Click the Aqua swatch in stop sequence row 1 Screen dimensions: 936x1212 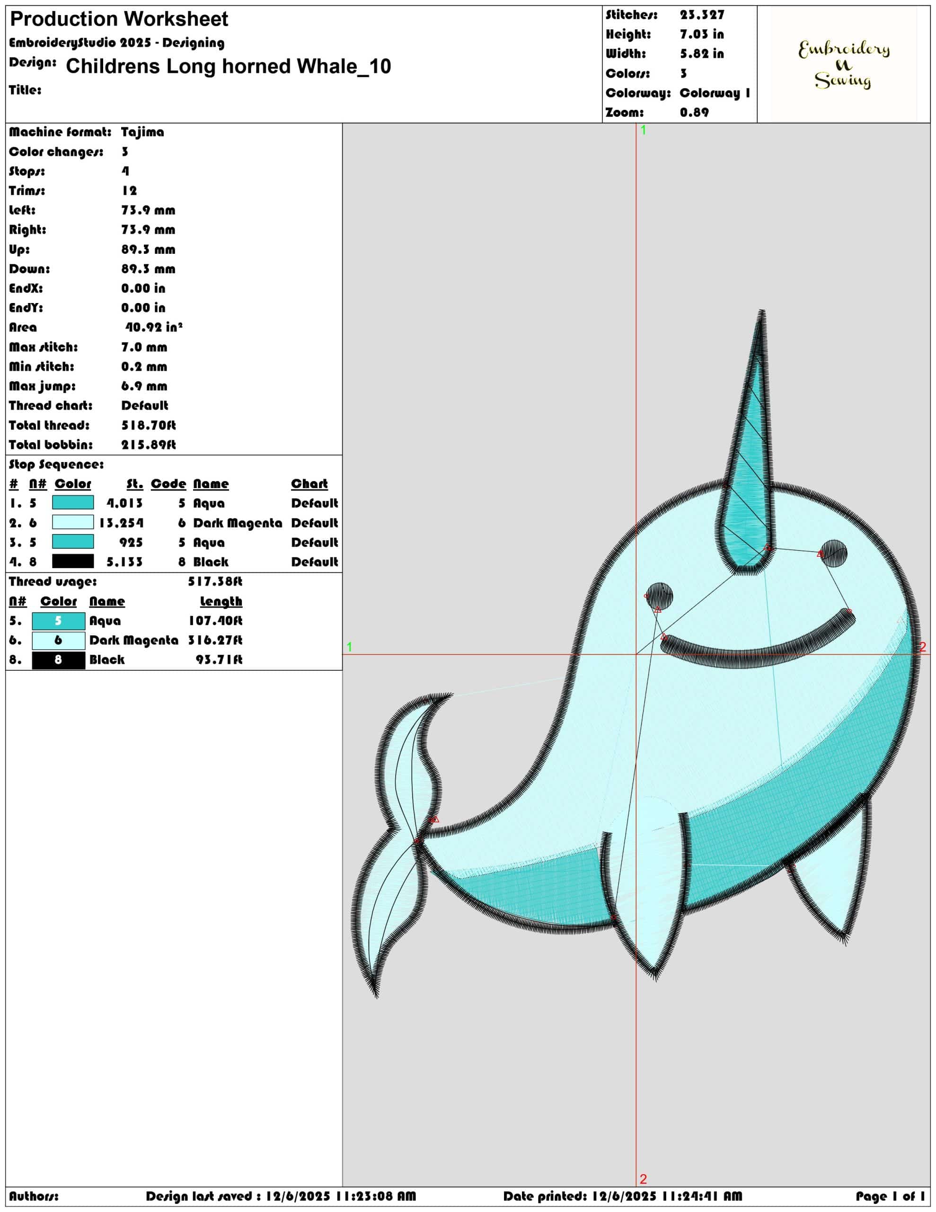[73, 503]
